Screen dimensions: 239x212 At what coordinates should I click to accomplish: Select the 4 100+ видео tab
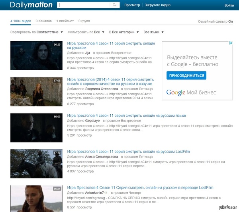(x=21, y=20)
